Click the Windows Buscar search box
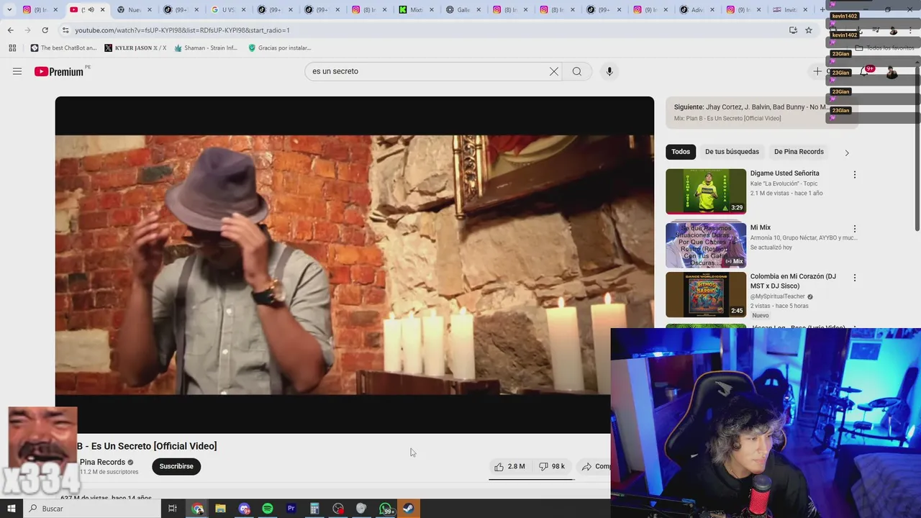Screen dimensions: 921x518 point(91,509)
